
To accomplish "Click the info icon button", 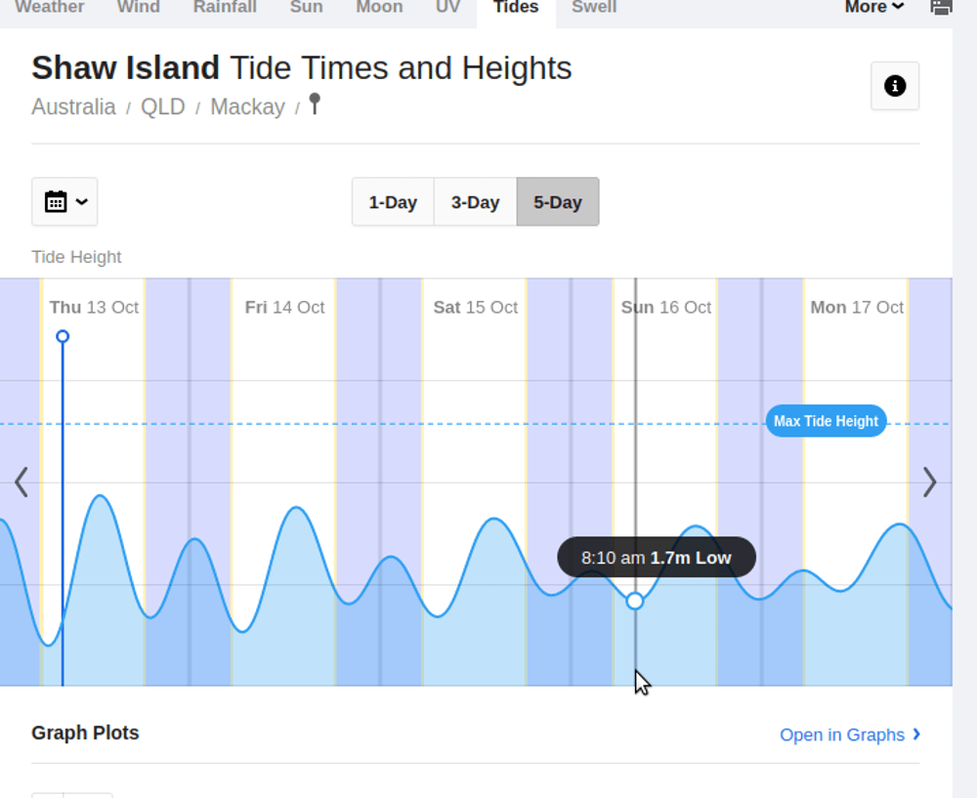I will click(894, 86).
